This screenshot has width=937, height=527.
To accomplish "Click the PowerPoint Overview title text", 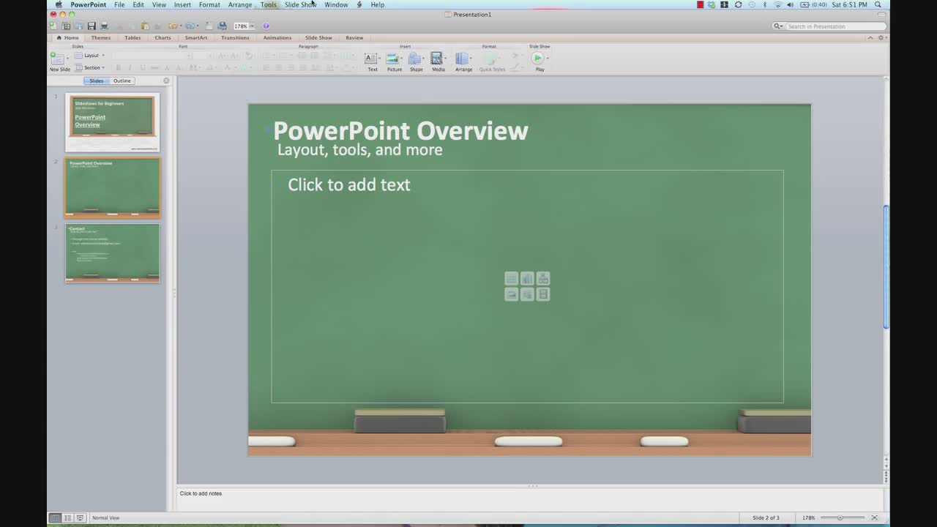I will [x=400, y=131].
